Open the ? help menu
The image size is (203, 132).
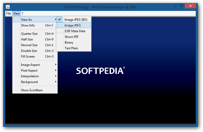pyautogui.click(x=23, y=13)
